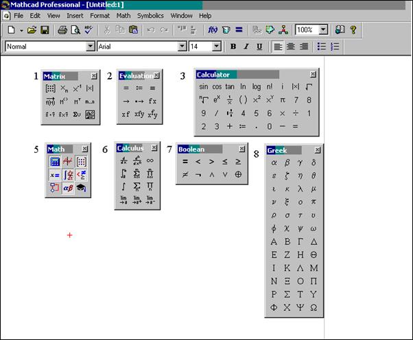This screenshot has height=340, width=413.
Task: Click the sin button in Calculator
Action: click(x=203, y=86)
